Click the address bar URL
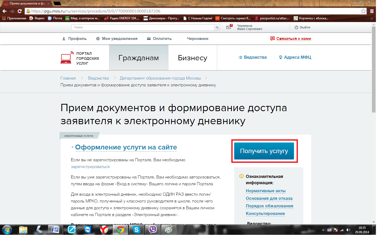Screen dimensions: 377x239 pyautogui.click(x=96, y=11)
